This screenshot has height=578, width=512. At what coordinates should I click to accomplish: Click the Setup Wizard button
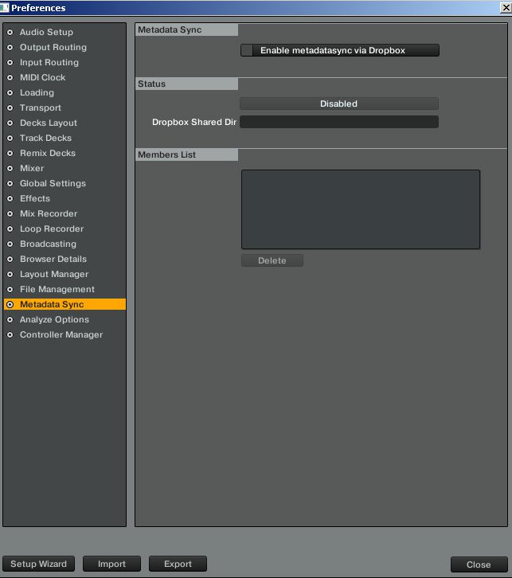39,564
